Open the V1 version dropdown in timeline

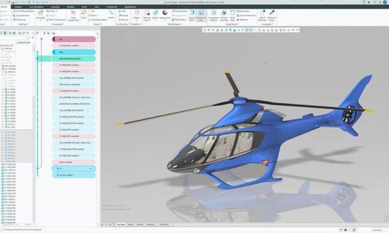click(91, 169)
